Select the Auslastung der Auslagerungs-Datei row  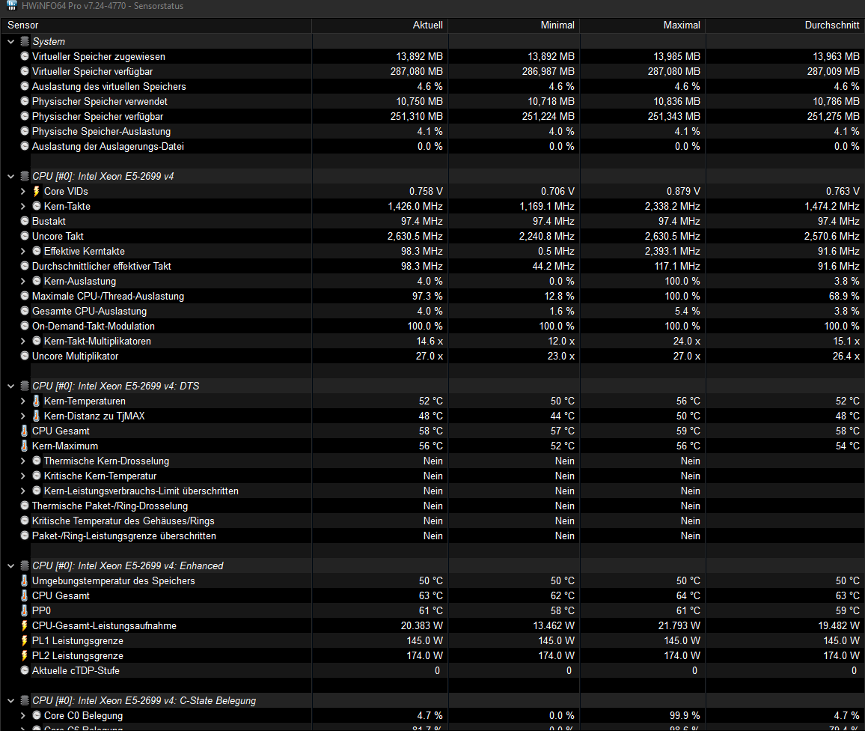tap(432, 146)
